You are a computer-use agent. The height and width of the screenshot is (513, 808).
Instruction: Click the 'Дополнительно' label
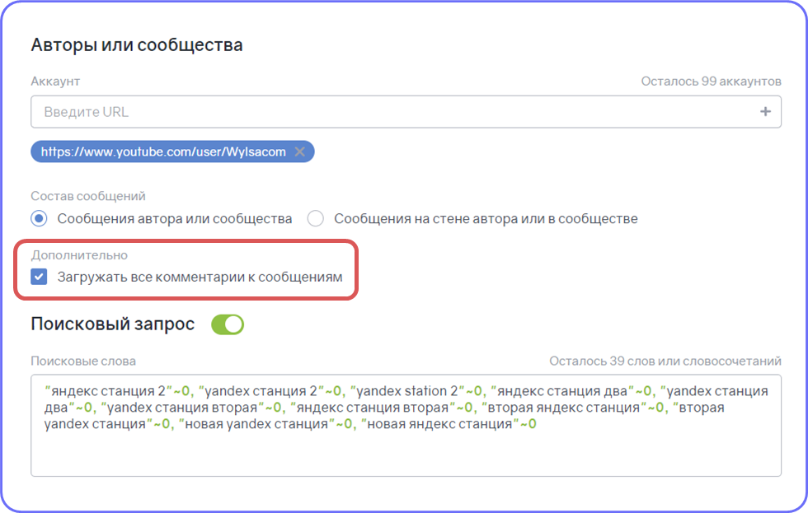(x=79, y=255)
